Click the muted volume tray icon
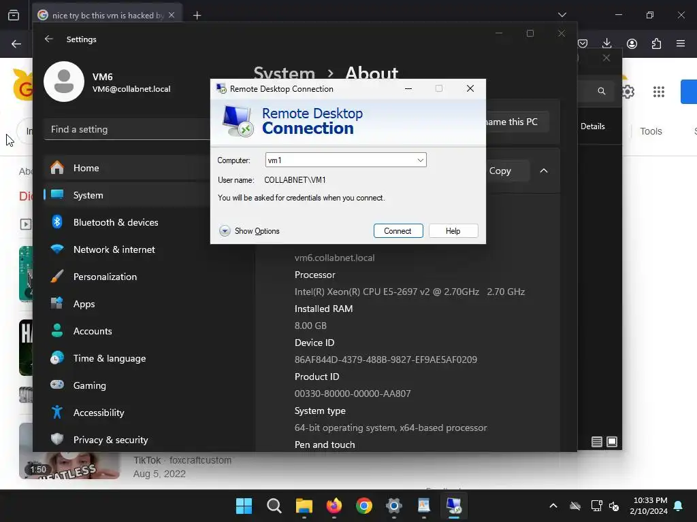Viewport: 697px width, 522px height. [x=615, y=506]
